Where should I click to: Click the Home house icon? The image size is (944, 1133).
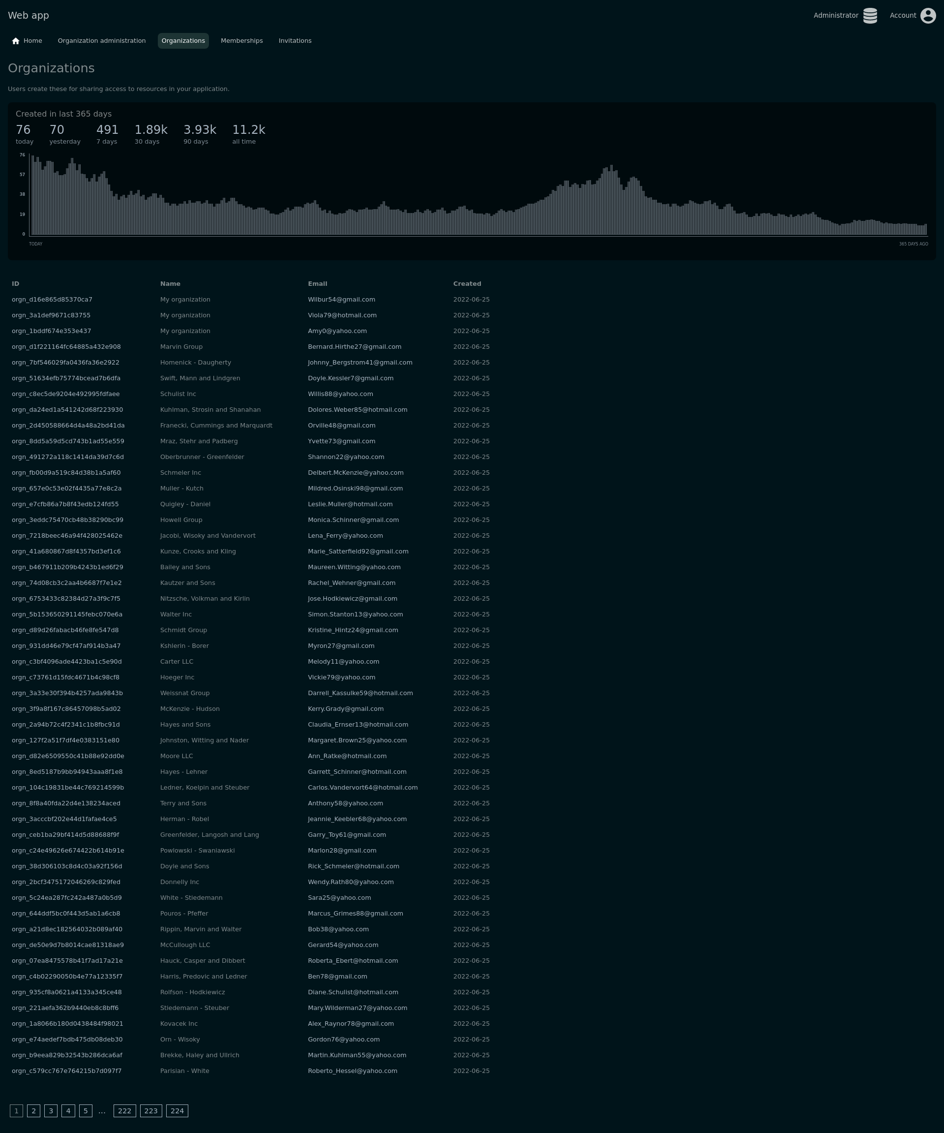point(16,41)
